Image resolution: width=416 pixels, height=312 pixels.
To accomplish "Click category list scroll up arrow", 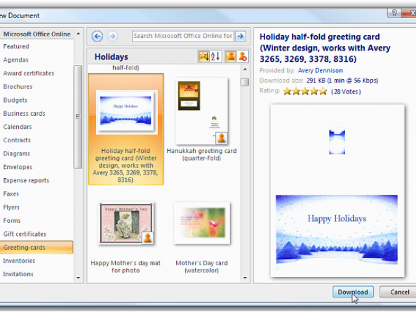I will (78, 34).
